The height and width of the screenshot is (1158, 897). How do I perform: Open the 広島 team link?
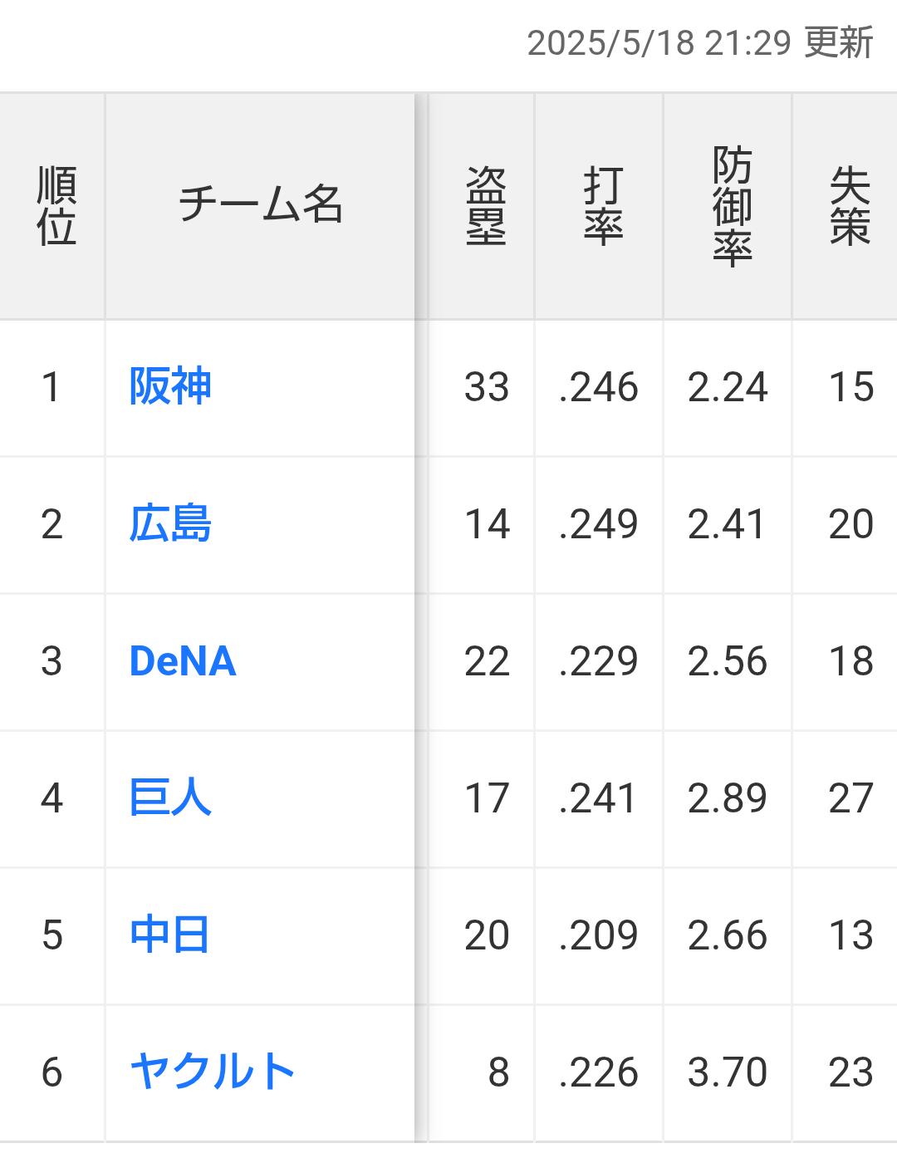[170, 524]
